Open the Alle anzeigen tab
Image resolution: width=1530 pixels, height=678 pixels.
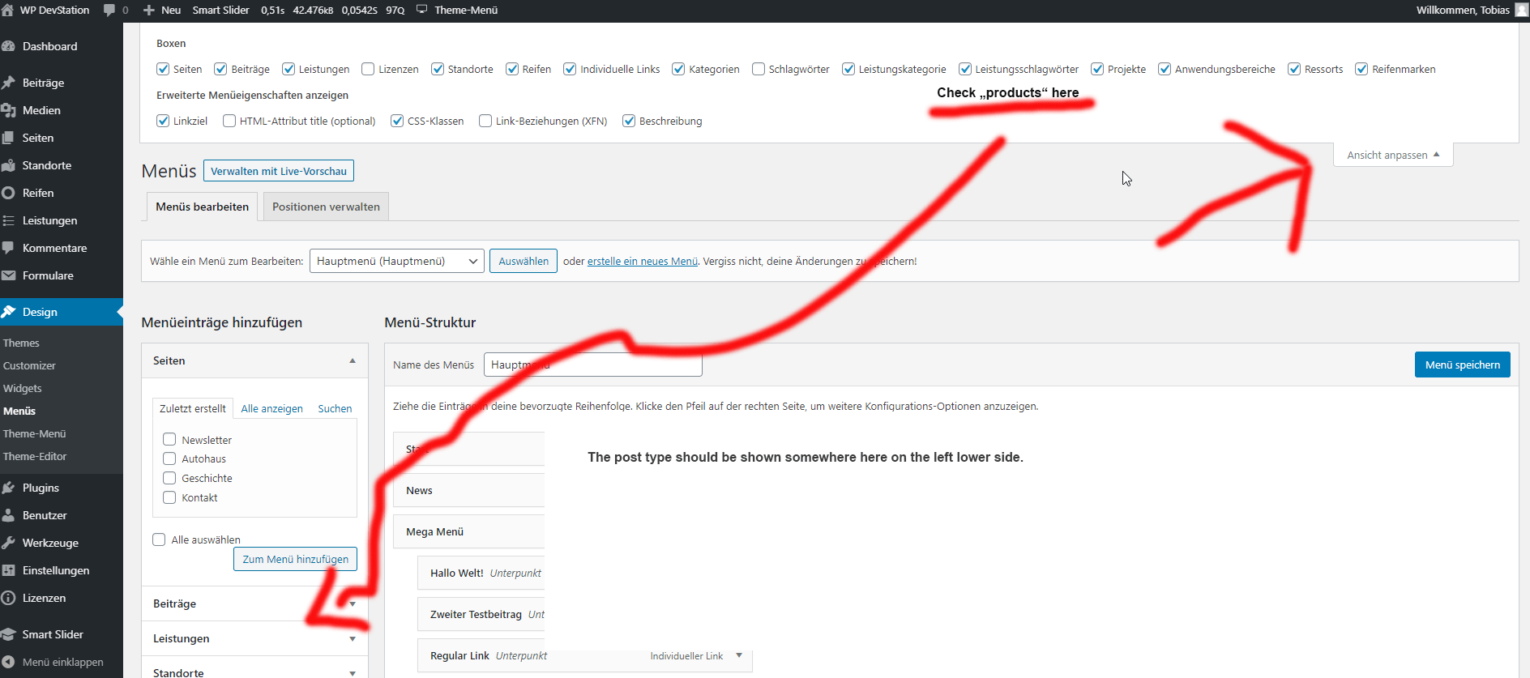tap(271, 408)
